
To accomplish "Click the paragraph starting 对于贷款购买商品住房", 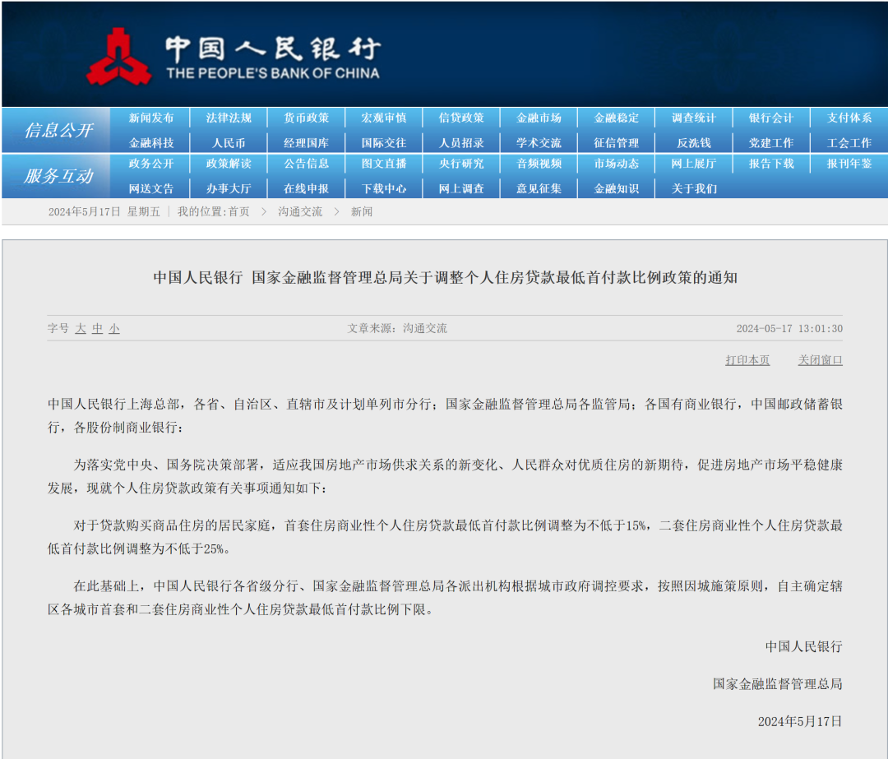I will click(x=445, y=537).
